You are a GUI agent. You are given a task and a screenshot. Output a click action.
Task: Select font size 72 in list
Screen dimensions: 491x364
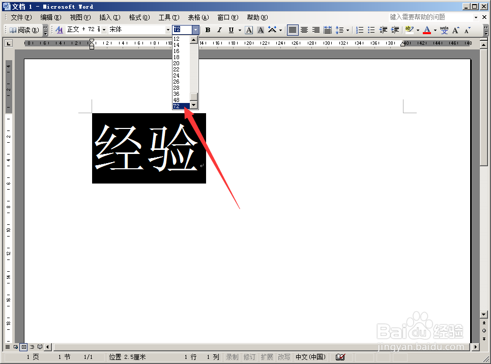(181, 106)
